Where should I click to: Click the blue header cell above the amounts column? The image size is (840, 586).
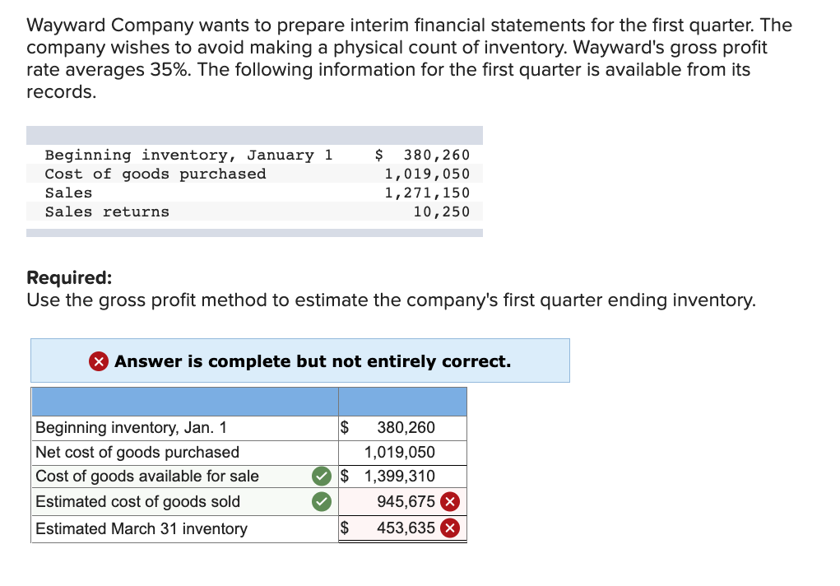(402, 402)
